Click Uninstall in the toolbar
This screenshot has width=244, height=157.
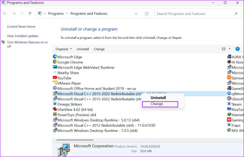(83, 49)
